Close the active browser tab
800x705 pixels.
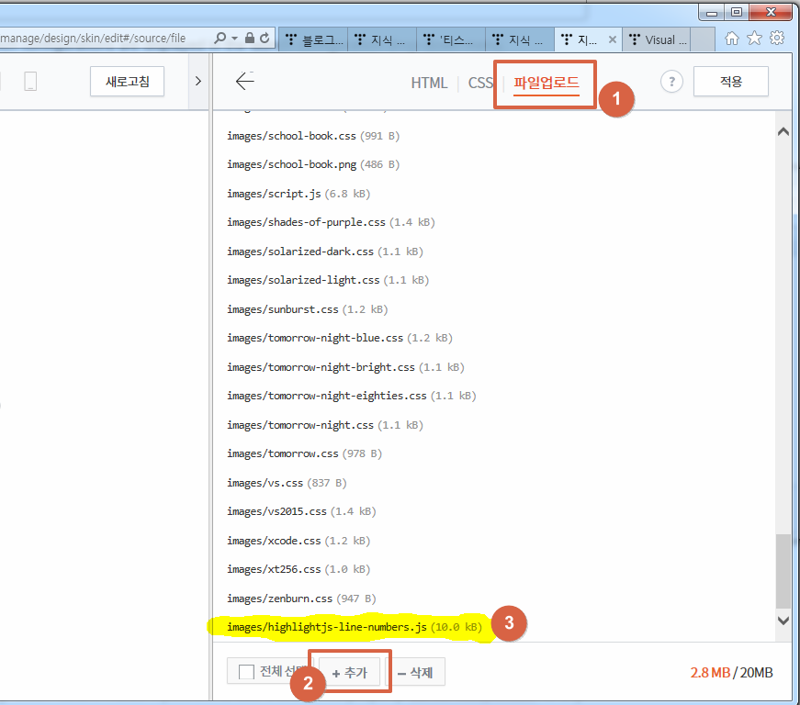pyautogui.click(x=613, y=39)
